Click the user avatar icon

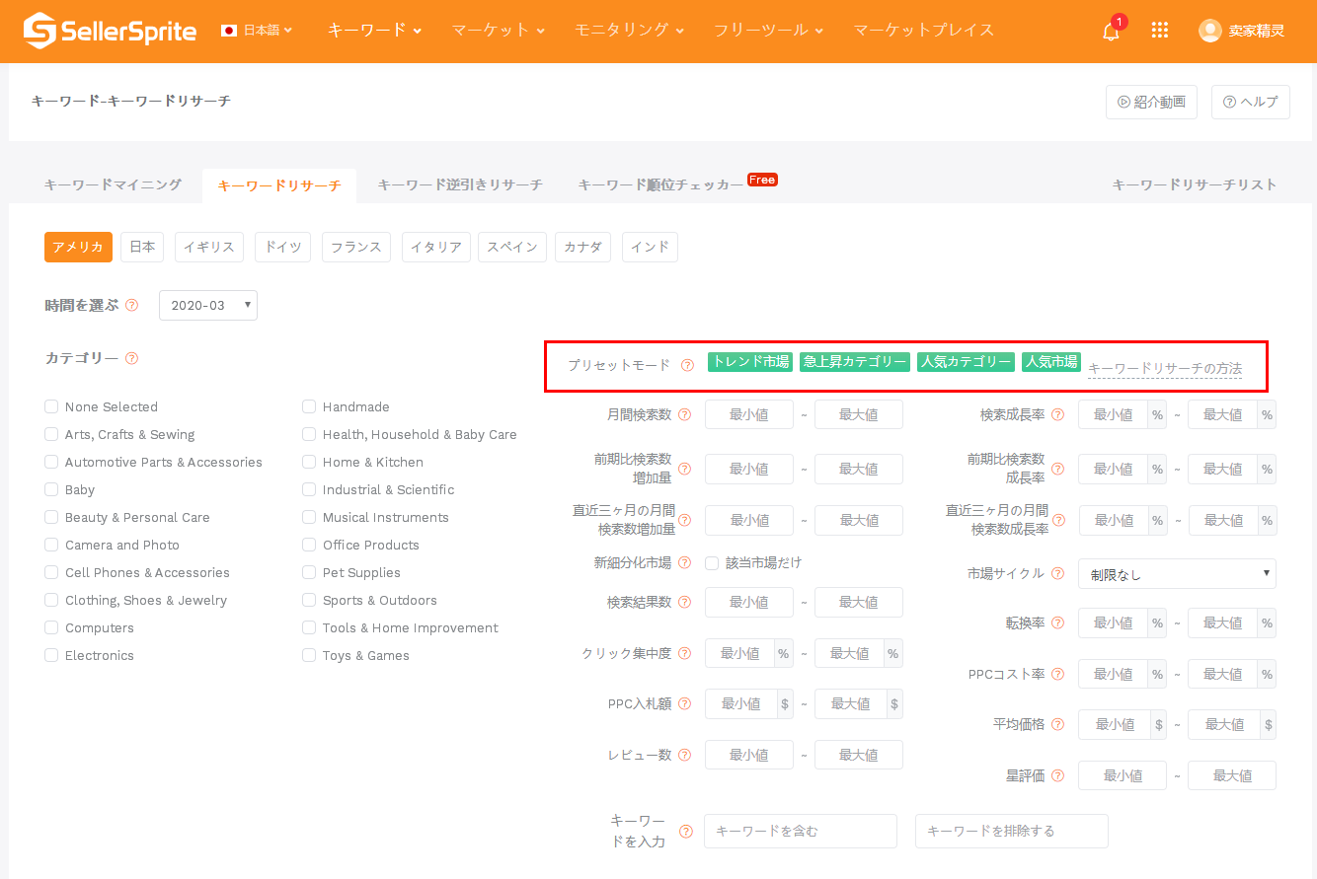(1209, 31)
